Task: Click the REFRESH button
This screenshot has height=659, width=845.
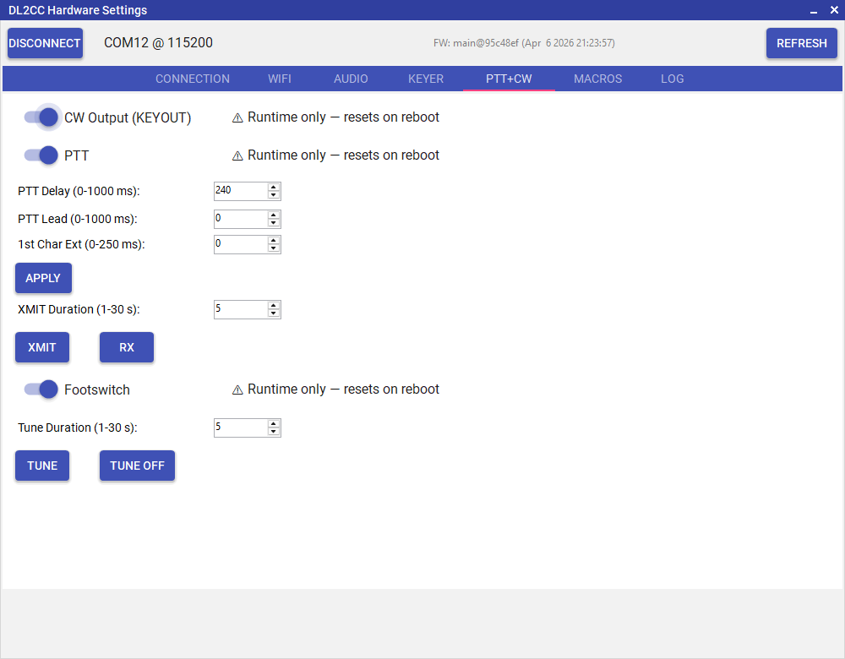Action: pos(801,43)
